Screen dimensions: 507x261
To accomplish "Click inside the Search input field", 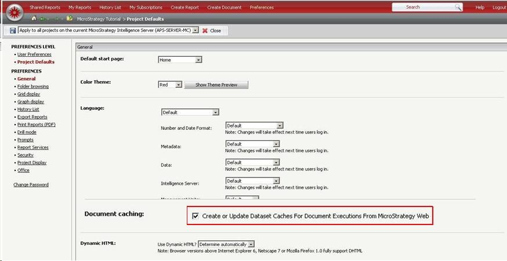I will (x=422, y=7).
